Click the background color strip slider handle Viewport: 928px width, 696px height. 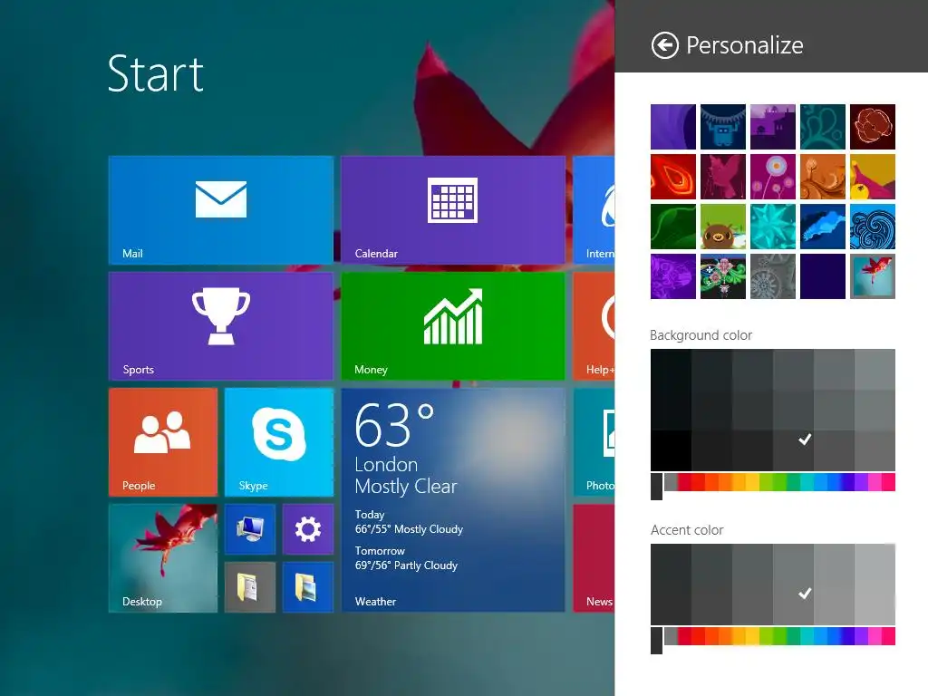click(656, 487)
